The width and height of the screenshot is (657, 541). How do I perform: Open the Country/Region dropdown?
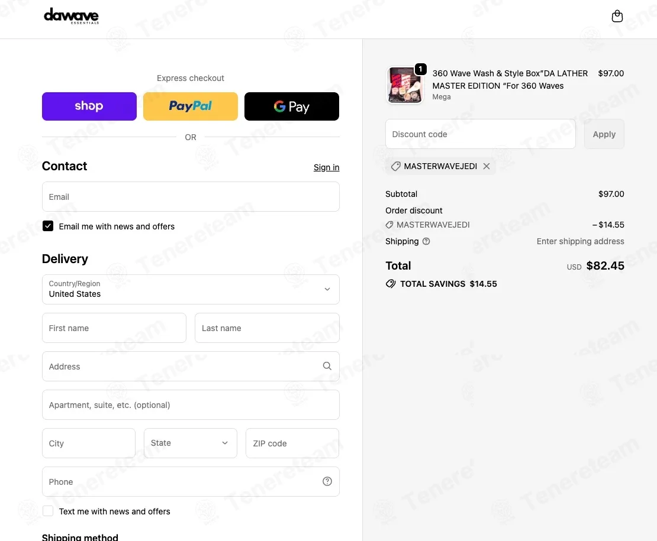(x=191, y=289)
